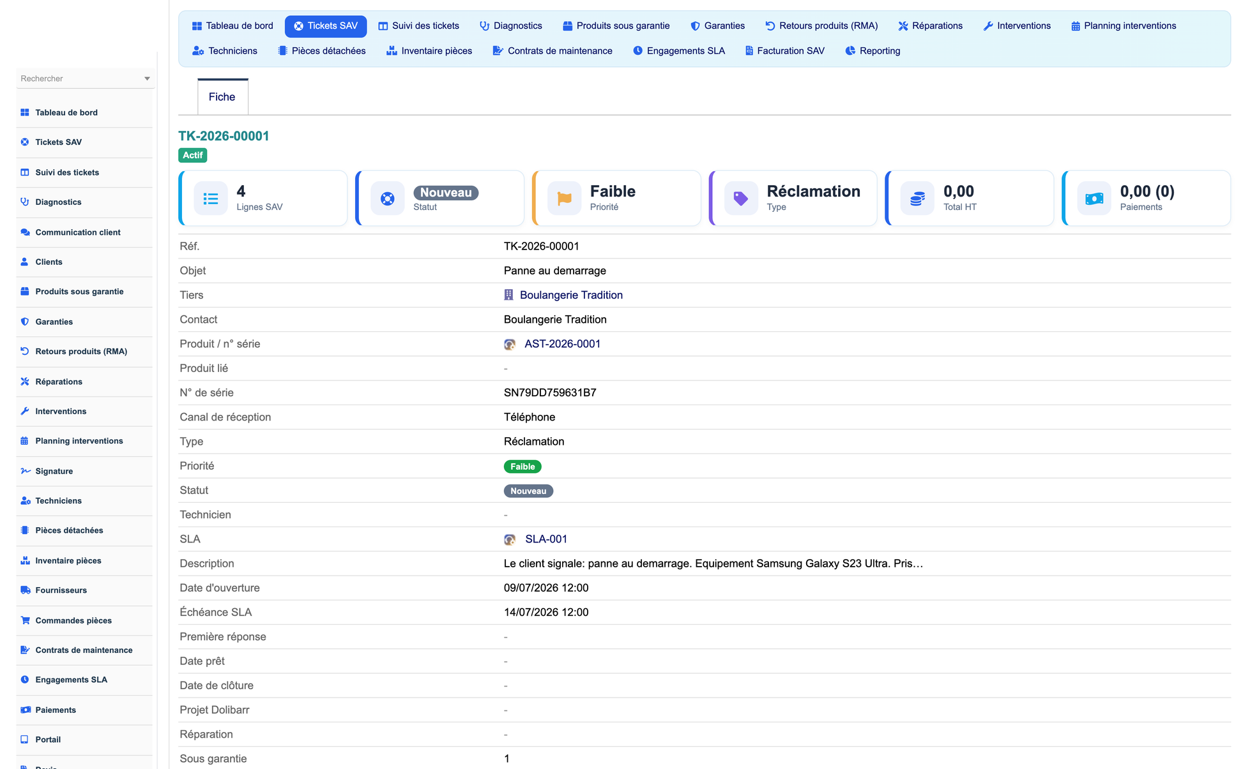
Task: Click serial number SN79DD759631B7
Action: [550, 392]
